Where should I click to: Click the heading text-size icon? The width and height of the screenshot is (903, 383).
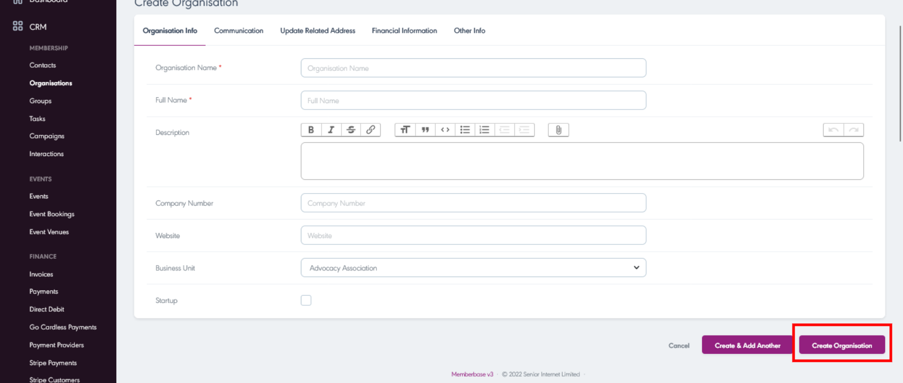click(405, 130)
